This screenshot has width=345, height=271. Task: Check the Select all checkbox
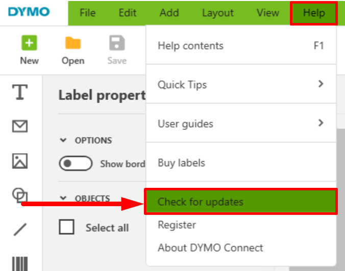pyautogui.click(x=67, y=227)
